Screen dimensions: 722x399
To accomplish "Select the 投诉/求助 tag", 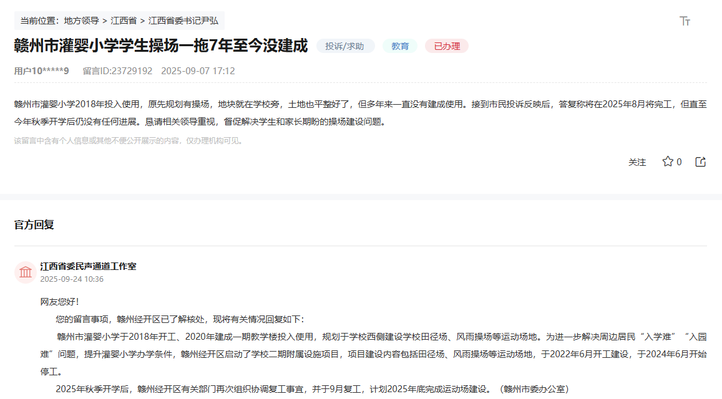I will coord(345,46).
